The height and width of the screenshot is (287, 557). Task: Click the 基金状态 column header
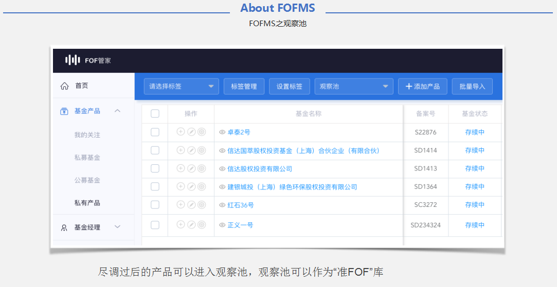click(475, 113)
